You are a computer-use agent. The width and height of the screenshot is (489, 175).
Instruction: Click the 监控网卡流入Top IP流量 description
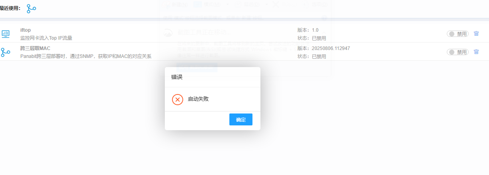click(x=46, y=38)
